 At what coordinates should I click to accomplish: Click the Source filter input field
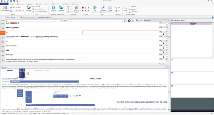(34, 21)
